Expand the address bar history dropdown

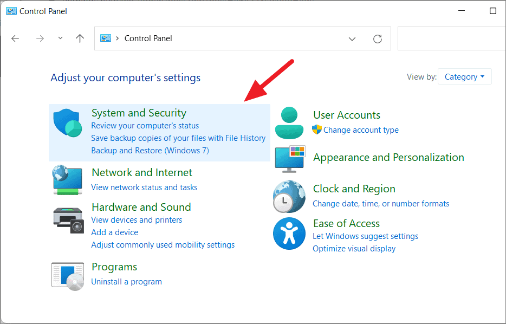[x=352, y=38]
